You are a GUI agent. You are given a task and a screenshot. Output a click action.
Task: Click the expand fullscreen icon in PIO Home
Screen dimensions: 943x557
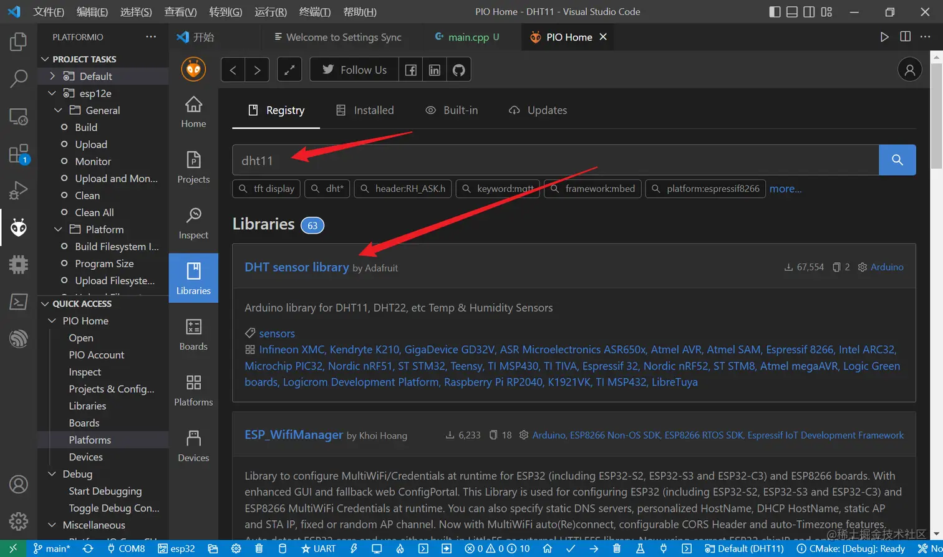[289, 70]
